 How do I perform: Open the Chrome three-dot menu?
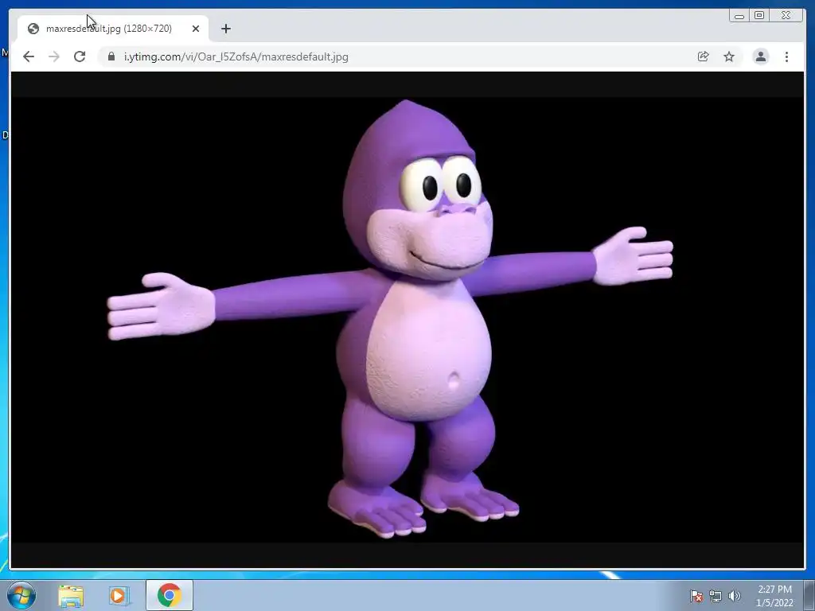(786, 56)
